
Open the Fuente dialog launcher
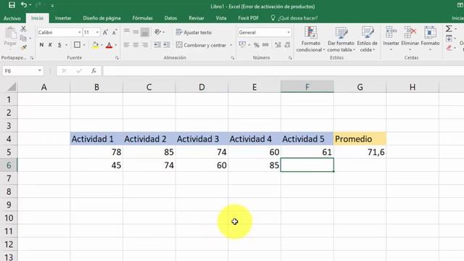tap(117, 58)
